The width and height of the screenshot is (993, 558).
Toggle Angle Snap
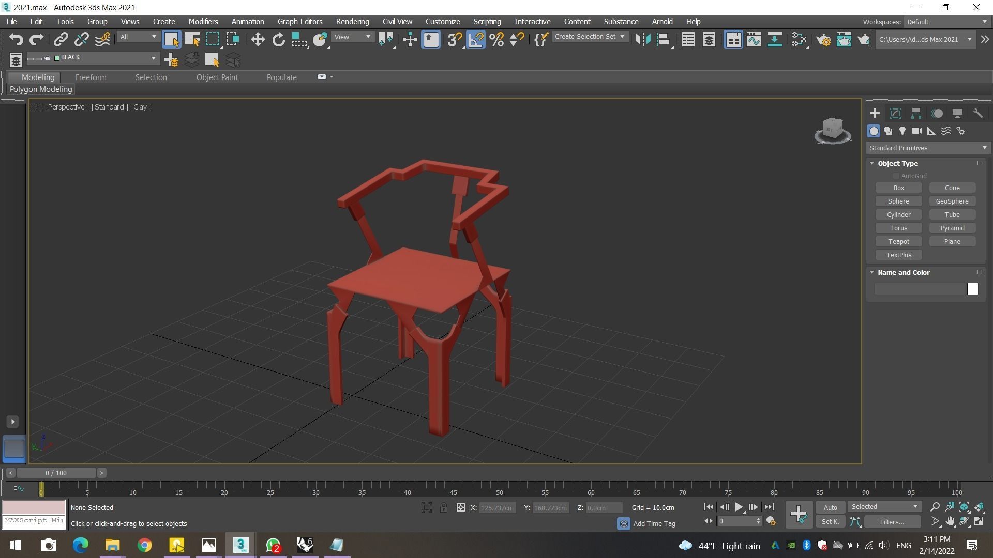(476, 40)
